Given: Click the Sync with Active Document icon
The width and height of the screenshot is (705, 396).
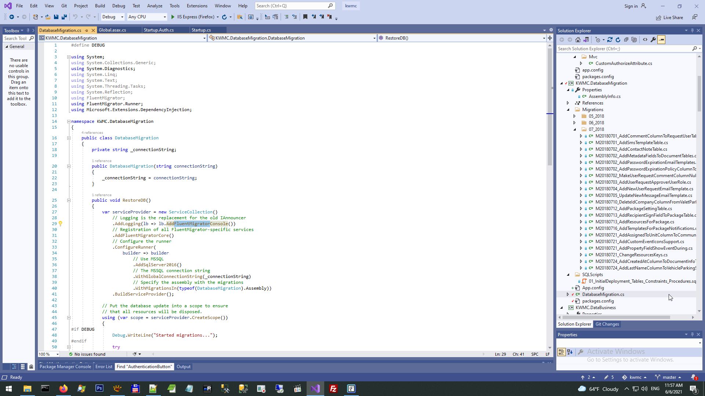Looking at the screenshot, I should [610, 40].
